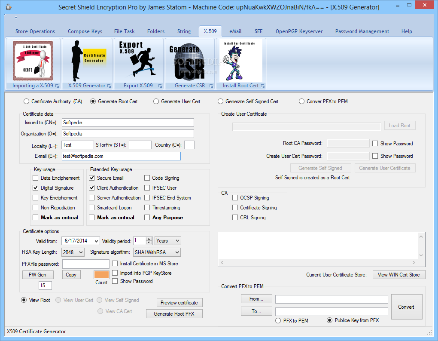Screen dimensions: 438x341
Task: Check Any Purpose extended key usage
Action: tap(147, 217)
